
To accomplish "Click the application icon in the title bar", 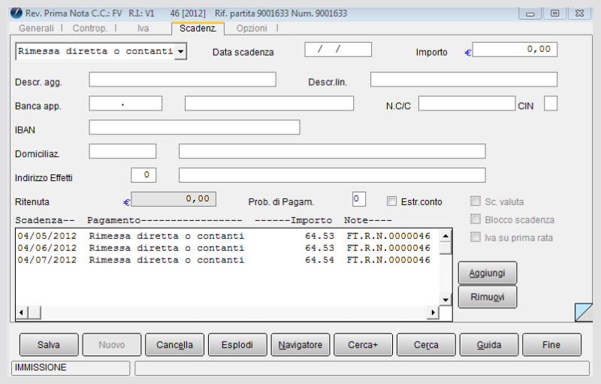I will (x=16, y=13).
